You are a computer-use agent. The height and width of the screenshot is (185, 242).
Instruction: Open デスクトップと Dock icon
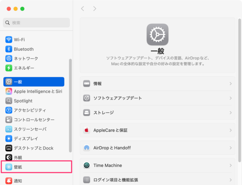point(8,148)
